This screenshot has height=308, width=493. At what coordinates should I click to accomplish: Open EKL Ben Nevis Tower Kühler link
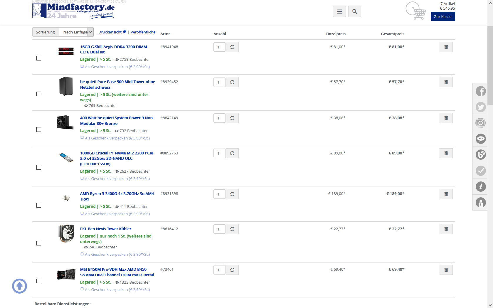point(106,229)
